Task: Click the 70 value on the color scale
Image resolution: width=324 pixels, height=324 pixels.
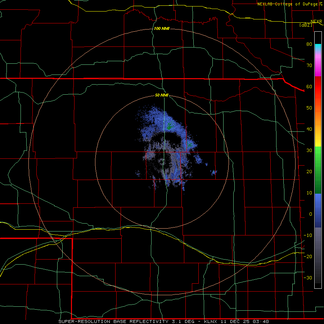Action: [309, 65]
